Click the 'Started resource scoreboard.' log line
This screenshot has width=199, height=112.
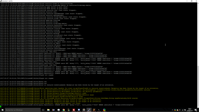pyautogui.click(x=31, y=37)
